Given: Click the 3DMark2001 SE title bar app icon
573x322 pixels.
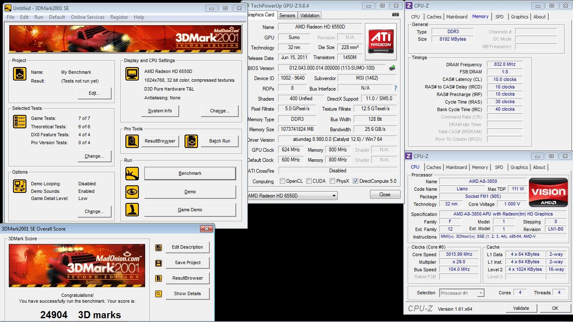Looking at the screenshot, I should [x=8, y=8].
